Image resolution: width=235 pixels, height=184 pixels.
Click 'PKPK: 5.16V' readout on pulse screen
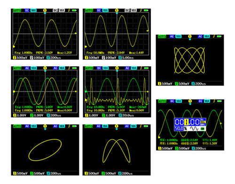tap(116, 110)
